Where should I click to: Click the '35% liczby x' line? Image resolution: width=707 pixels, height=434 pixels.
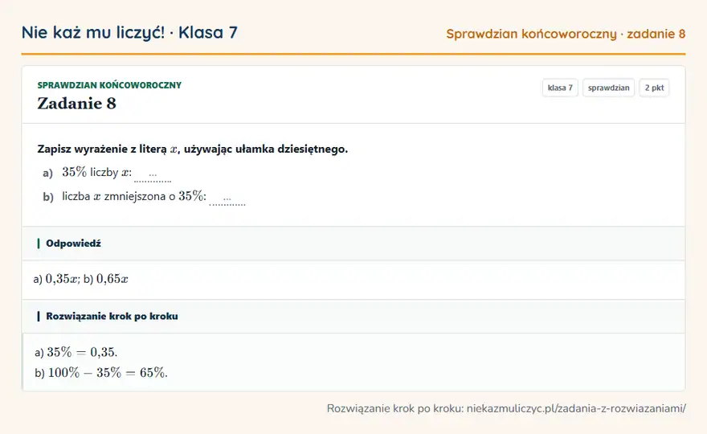(x=97, y=172)
